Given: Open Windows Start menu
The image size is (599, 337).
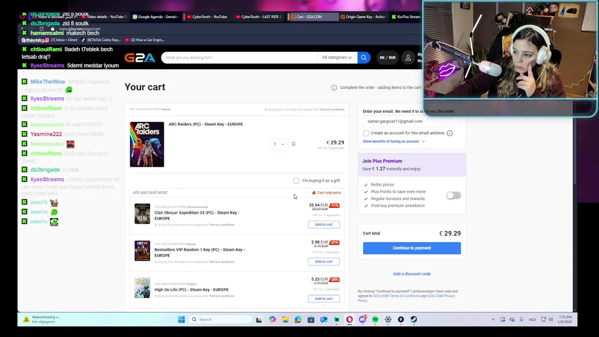Looking at the screenshot, I should [182, 320].
